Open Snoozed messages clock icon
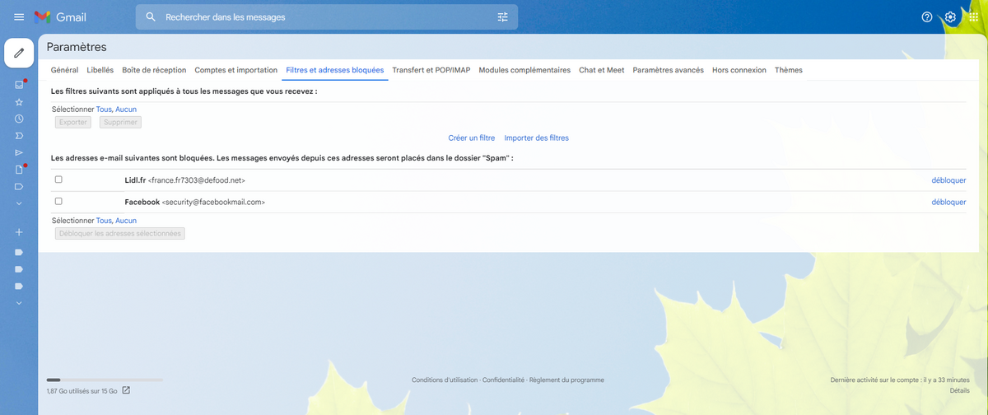The height and width of the screenshot is (415, 988). pos(19,119)
